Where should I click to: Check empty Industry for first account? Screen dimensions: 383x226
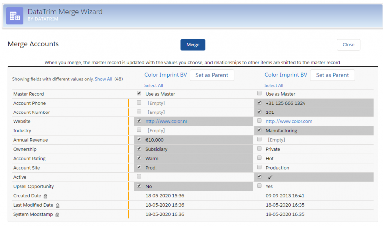(x=139, y=130)
